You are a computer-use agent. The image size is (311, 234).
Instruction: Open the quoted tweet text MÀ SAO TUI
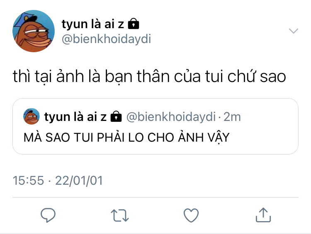(126, 138)
